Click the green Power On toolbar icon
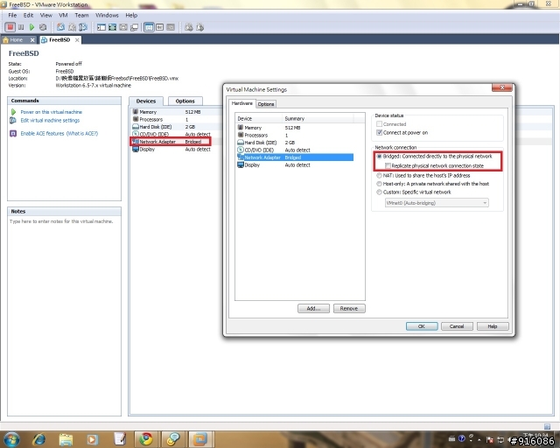Screen dimensions: 560x448 [x=31, y=27]
